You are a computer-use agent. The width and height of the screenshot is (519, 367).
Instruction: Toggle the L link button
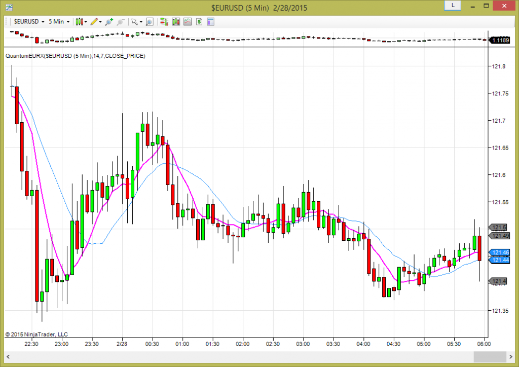click(x=452, y=6)
